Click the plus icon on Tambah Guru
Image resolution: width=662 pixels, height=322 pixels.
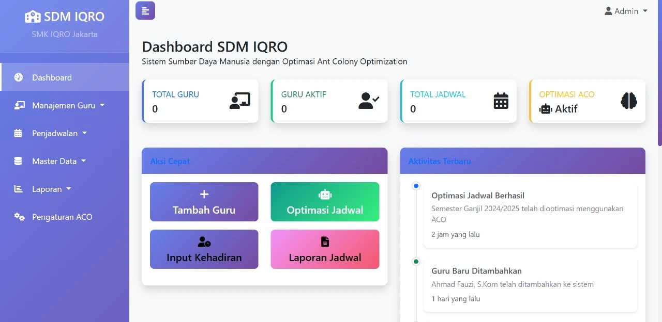(x=204, y=194)
